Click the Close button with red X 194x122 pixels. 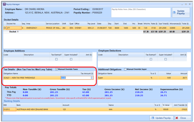183,118
